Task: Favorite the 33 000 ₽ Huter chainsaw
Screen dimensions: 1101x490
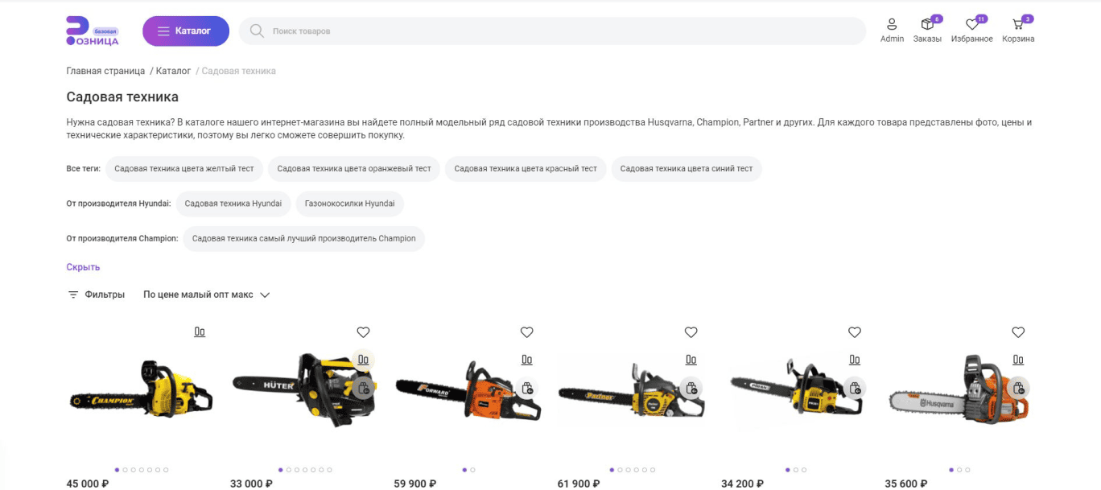Action: click(364, 332)
